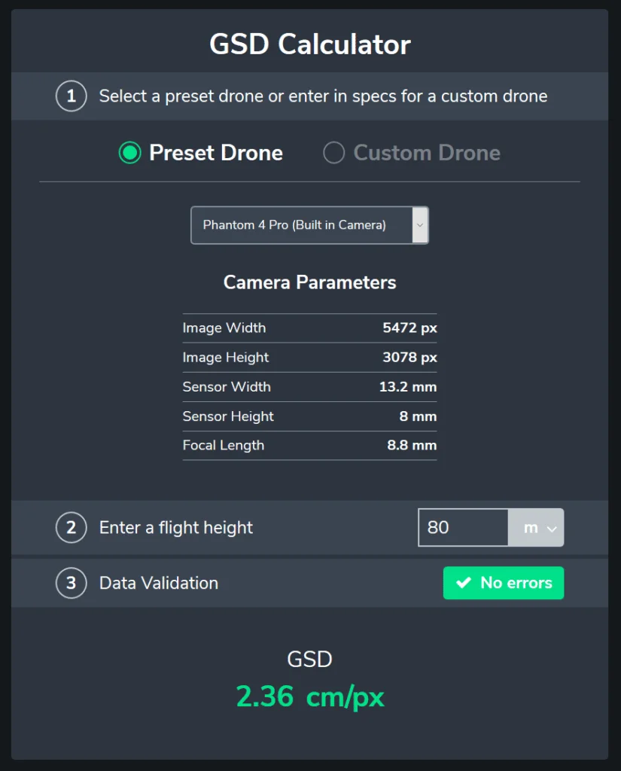Click the Data Validation label
621x771 pixels.
pos(158,583)
